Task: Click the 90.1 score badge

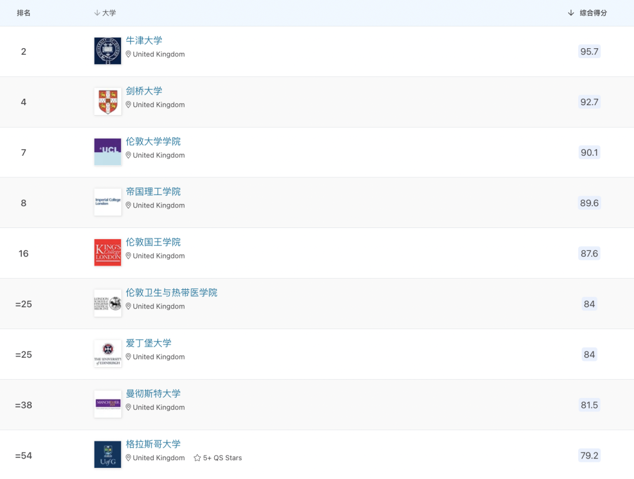Action: [589, 152]
